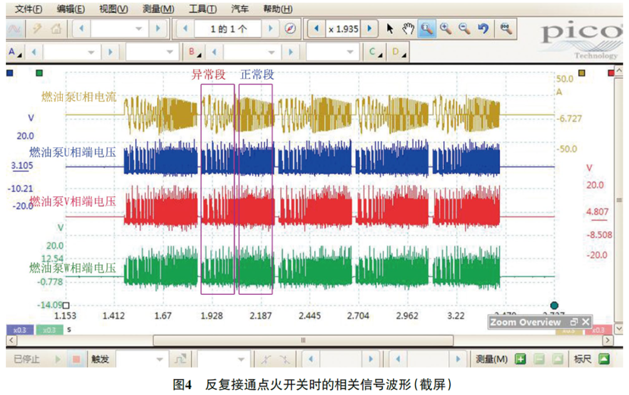
Task: Increase channel A range with right arrow
Action: (110, 52)
